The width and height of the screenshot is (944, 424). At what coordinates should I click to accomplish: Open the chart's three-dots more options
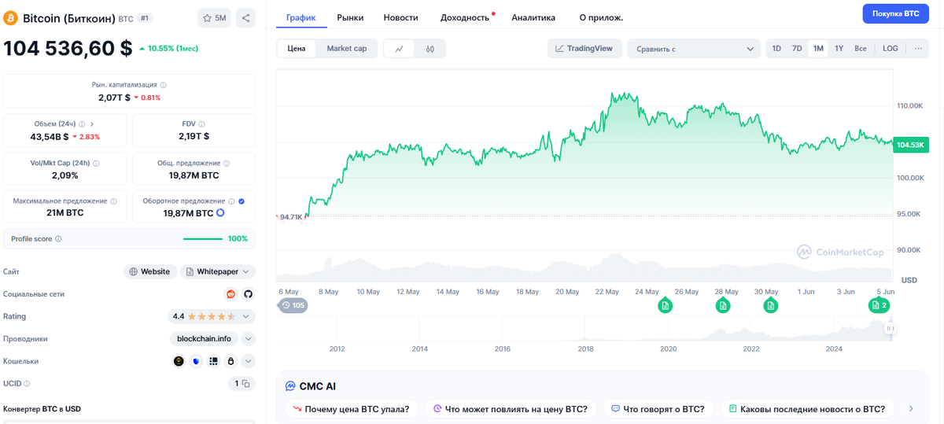(917, 49)
